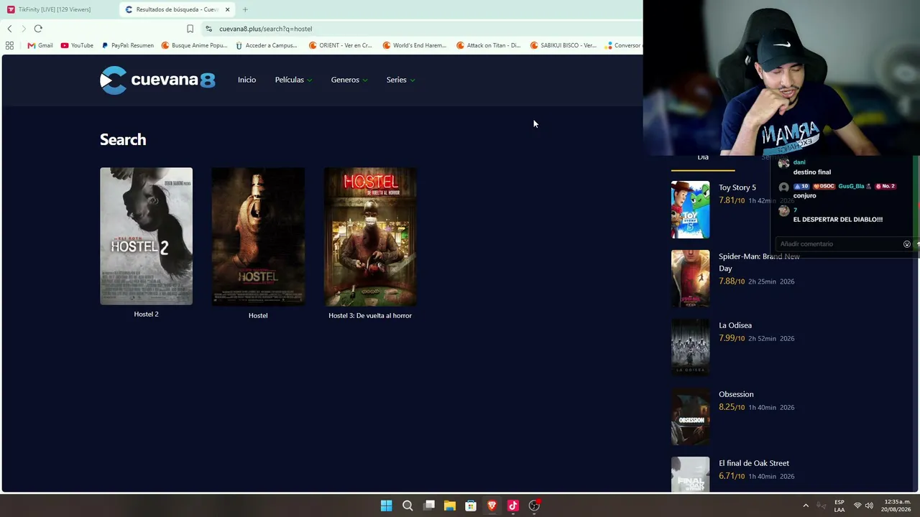Click La Odisea sidebar poster

pos(690,348)
